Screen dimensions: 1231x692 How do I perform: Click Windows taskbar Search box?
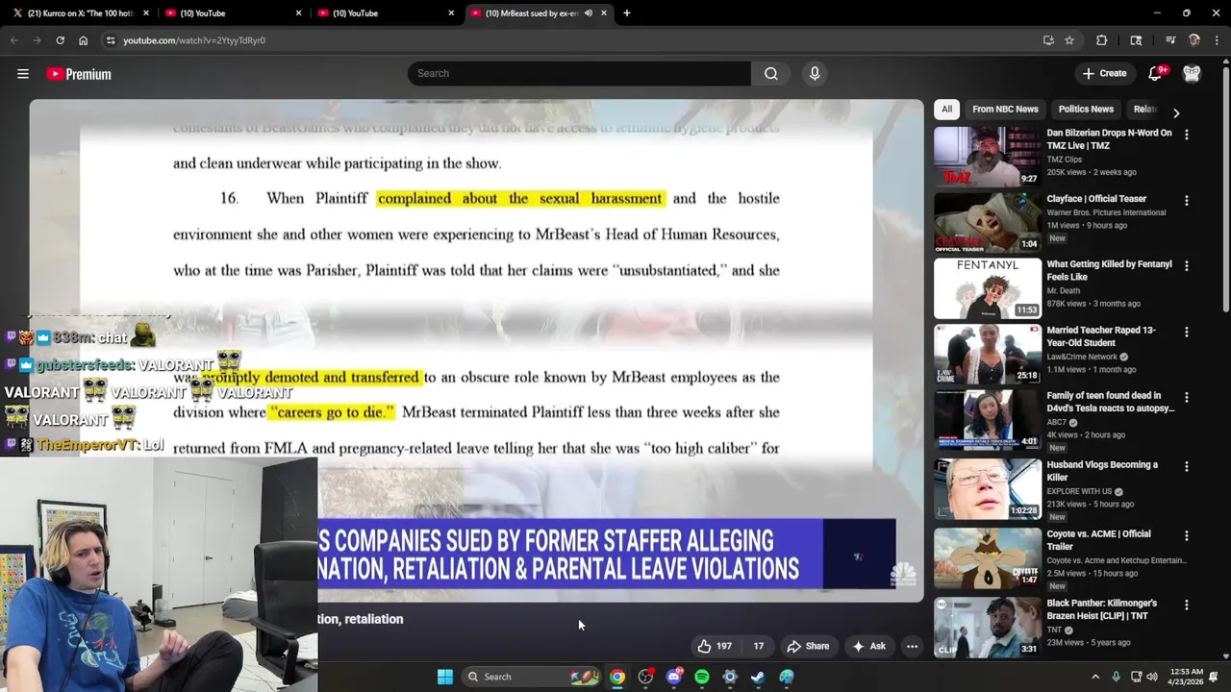(x=532, y=677)
